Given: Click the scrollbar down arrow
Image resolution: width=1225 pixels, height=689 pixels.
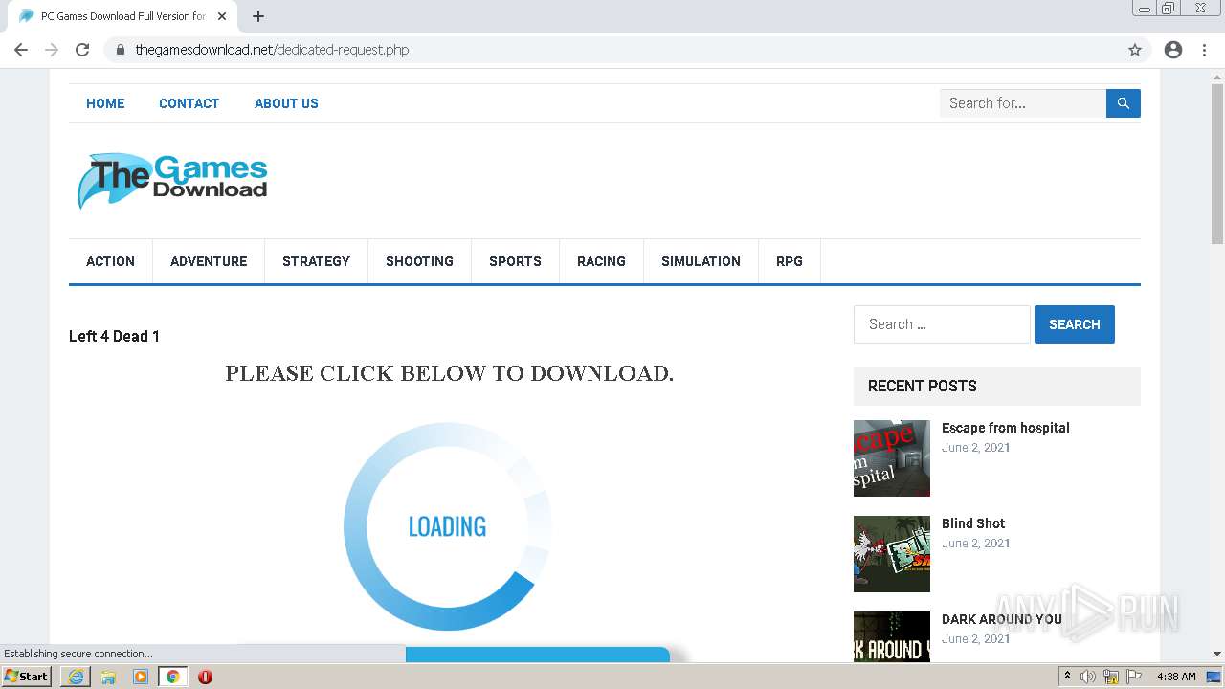Looking at the screenshot, I should tap(1217, 654).
